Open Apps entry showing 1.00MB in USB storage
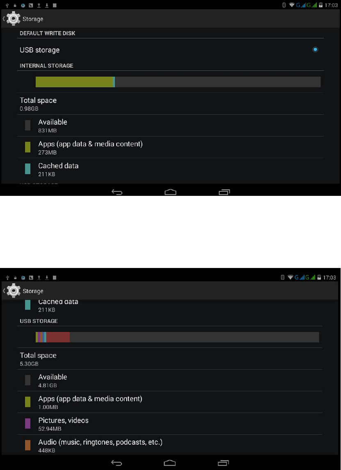Viewport: 341px width, 470px height. tap(169, 402)
